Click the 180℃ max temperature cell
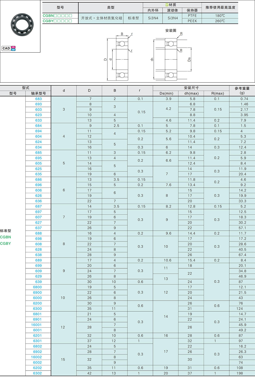255x377 pixels. click(220, 16)
